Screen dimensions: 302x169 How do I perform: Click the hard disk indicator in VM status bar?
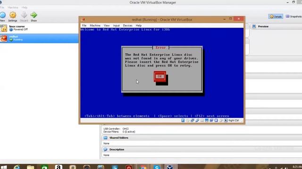pyautogui.click(x=183, y=120)
